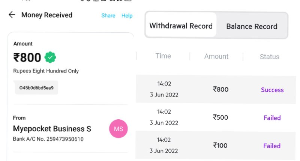
Task: Tap the pink MS avatar circle
Action: point(118,129)
